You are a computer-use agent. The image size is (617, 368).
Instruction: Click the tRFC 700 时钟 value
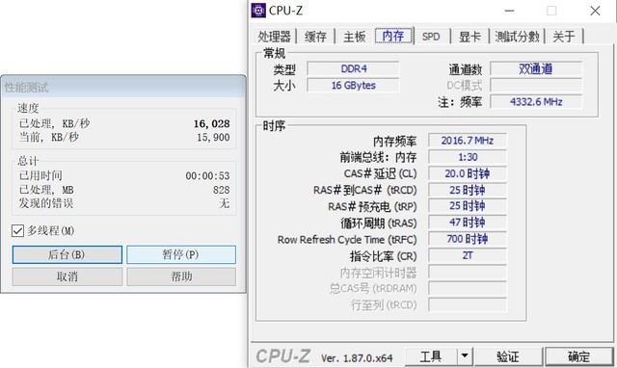(x=468, y=239)
